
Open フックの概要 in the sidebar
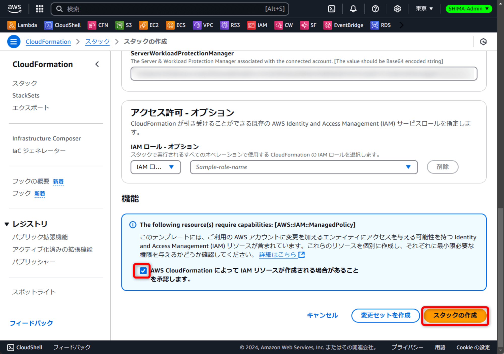(31, 181)
